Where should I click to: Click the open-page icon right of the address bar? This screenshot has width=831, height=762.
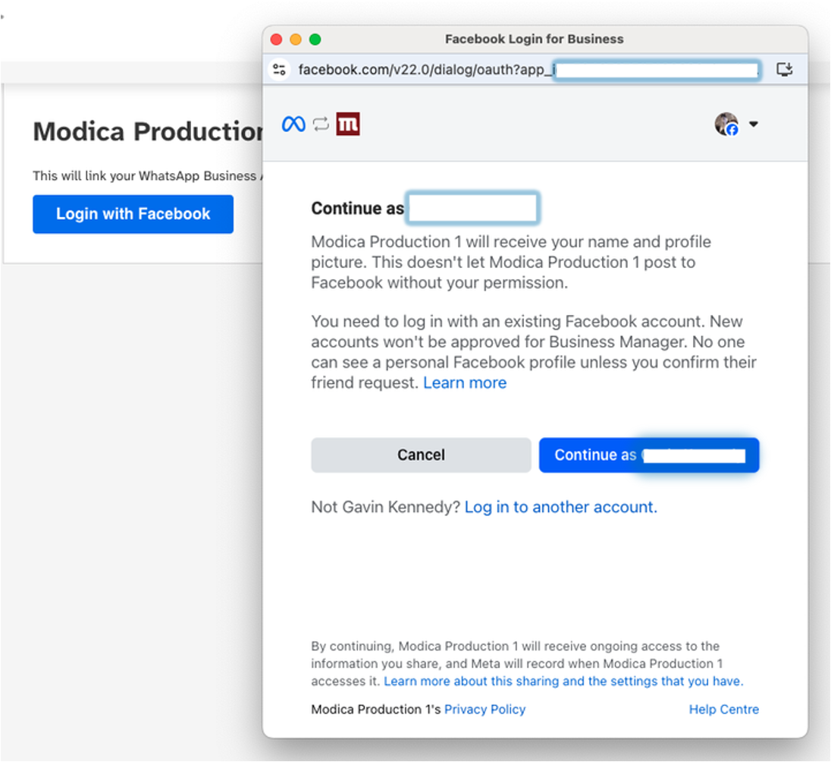(x=786, y=69)
